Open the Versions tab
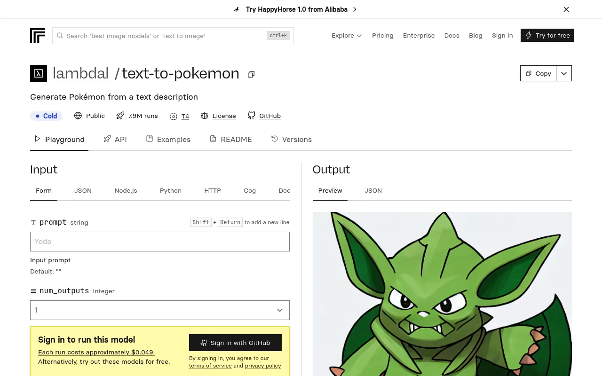The image size is (602, 376). [x=292, y=140]
